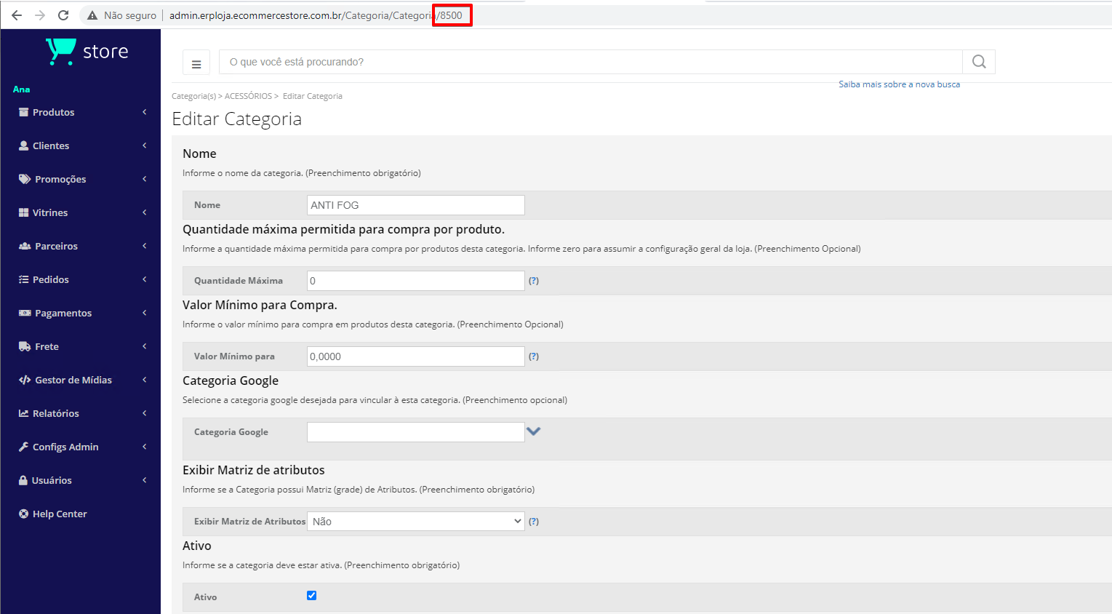Click 'Categoria(s)' breadcrumb link
Screen dimensions: 1112x614
193,96
